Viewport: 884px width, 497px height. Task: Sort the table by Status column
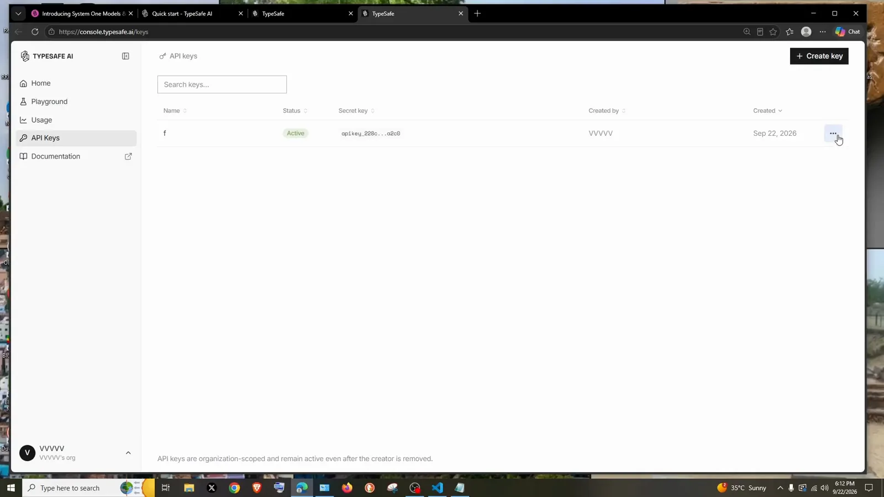pos(295,110)
